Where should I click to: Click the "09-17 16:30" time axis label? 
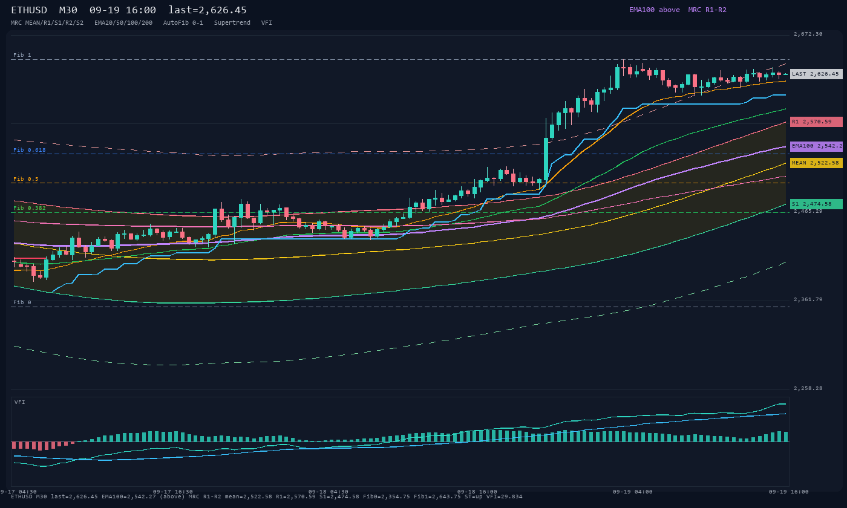tap(173, 492)
